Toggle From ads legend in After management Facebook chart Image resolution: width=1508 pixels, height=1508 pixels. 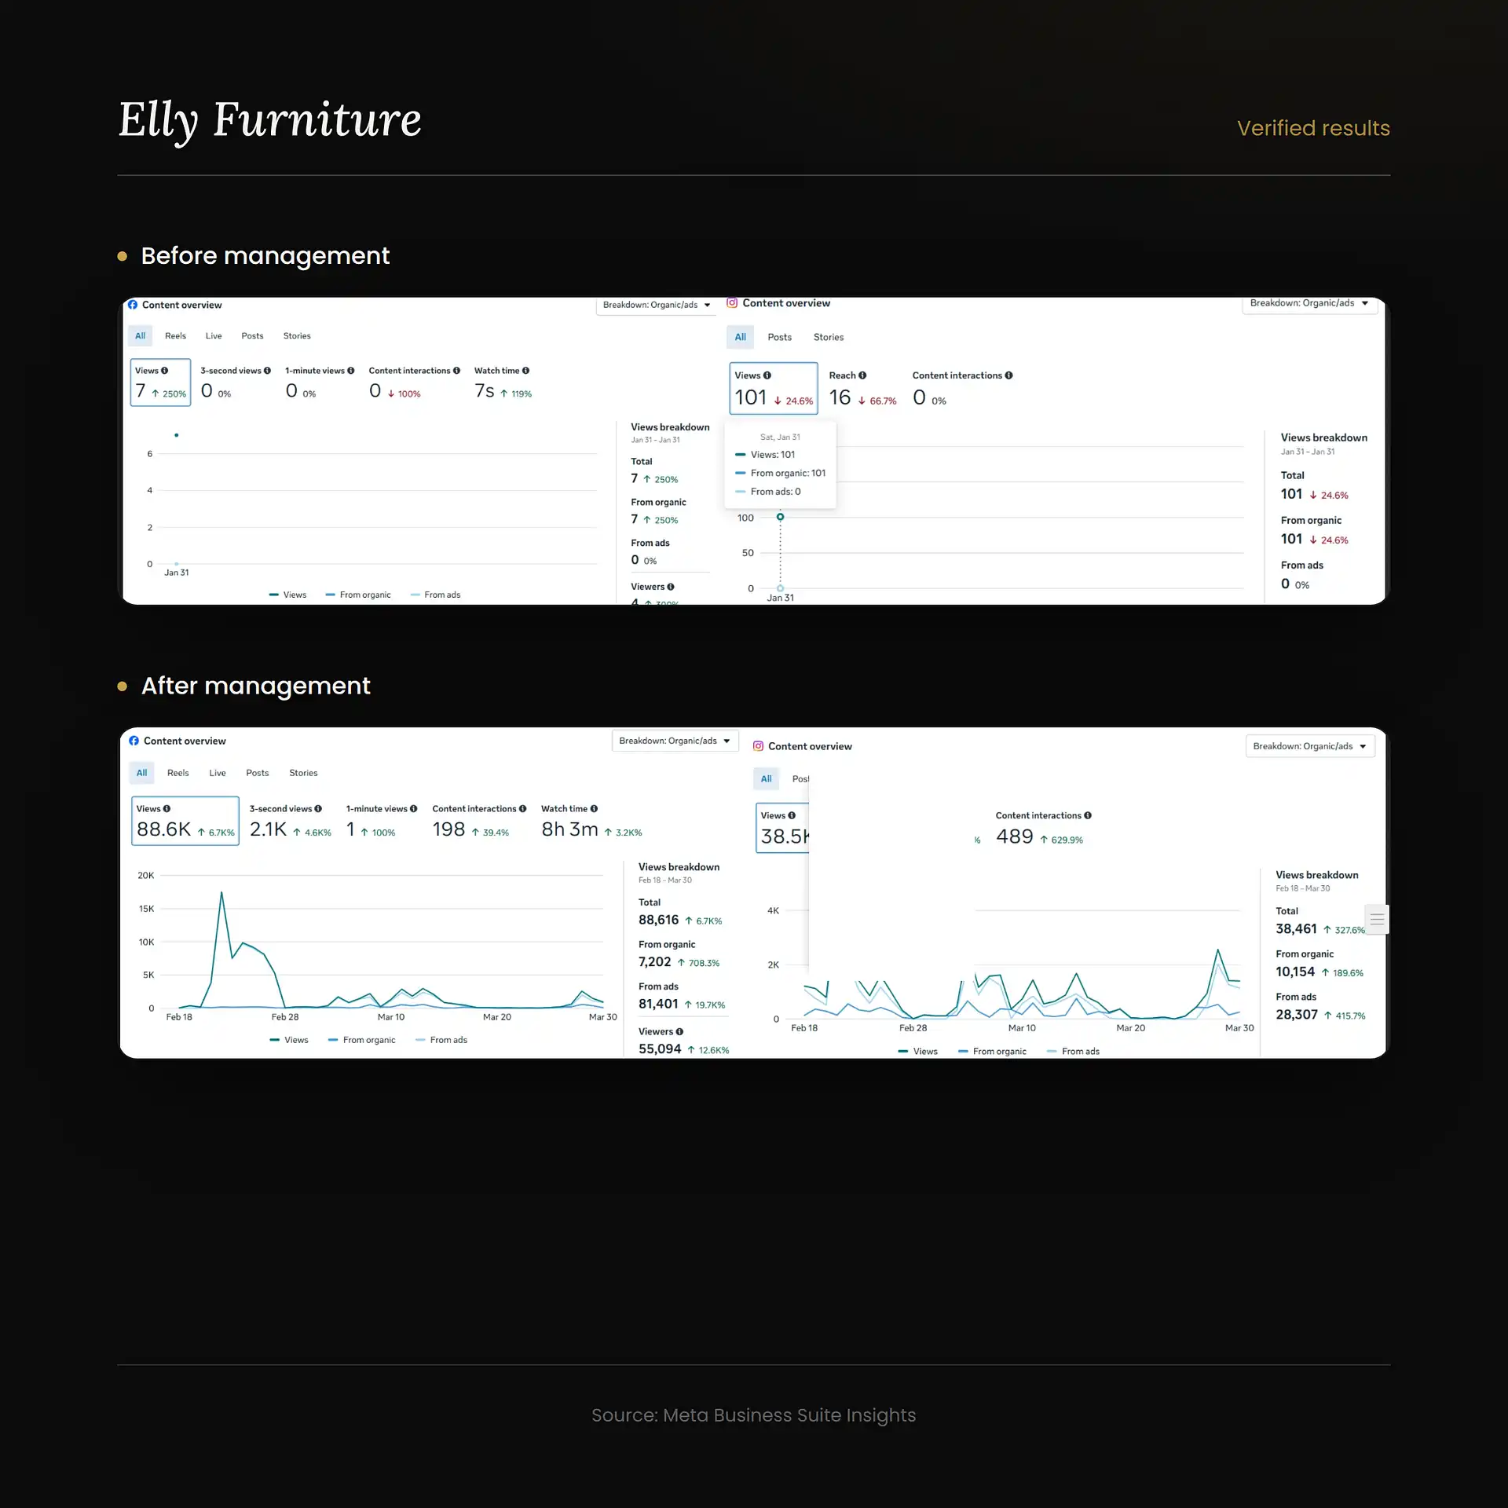tap(441, 1040)
